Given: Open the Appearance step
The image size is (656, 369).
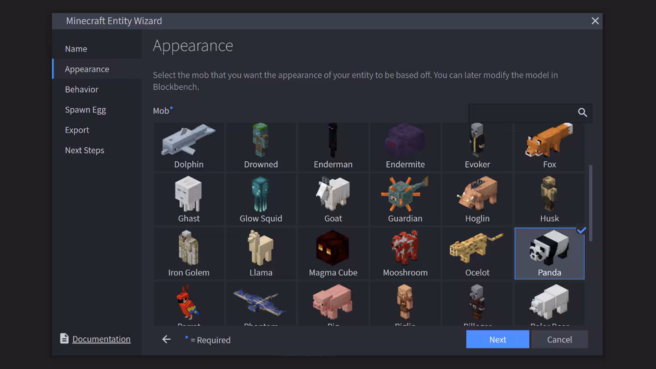Looking at the screenshot, I should point(97,69).
